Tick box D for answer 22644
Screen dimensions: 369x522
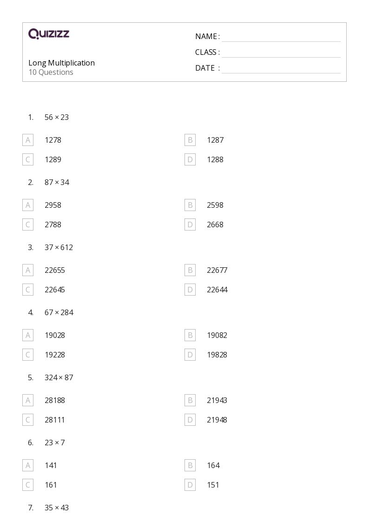click(x=190, y=290)
